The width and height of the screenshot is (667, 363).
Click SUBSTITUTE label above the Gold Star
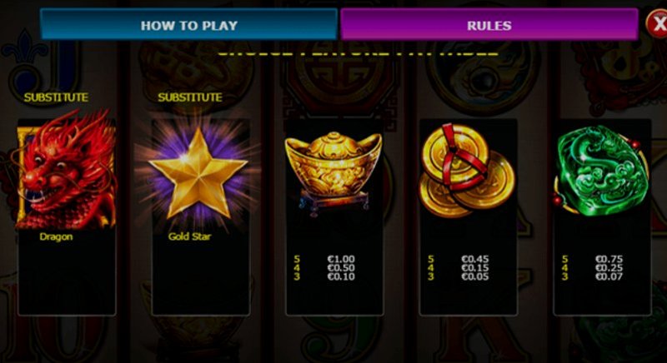[x=190, y=97]
